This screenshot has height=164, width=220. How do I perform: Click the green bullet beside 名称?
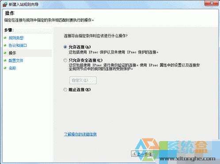pos(5,68)
